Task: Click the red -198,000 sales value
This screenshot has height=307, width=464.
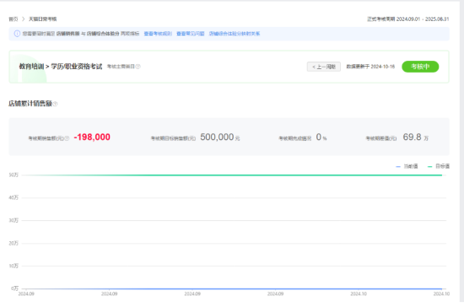Action: [92, 137]
